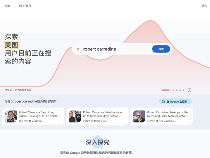The height and width of the screenshot is (158, 210).
Task: Open the Deadline article about Robert Carradine Dies
Action: [x=33, y=116]
